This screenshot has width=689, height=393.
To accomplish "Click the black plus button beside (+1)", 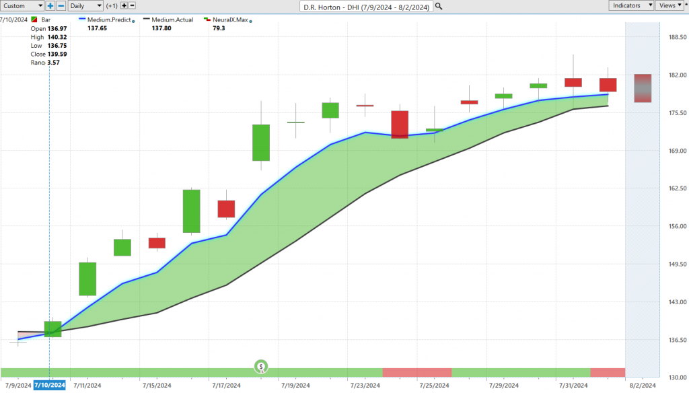I will pos(123,5).
